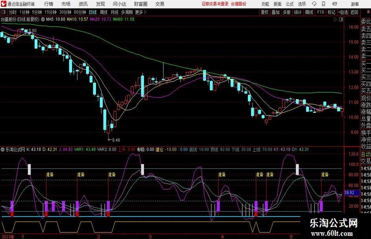The height and width of the screenshot is (239, 371).
Task: Click the VAR1: 43.48 indicator value
Action: (85, 150)
